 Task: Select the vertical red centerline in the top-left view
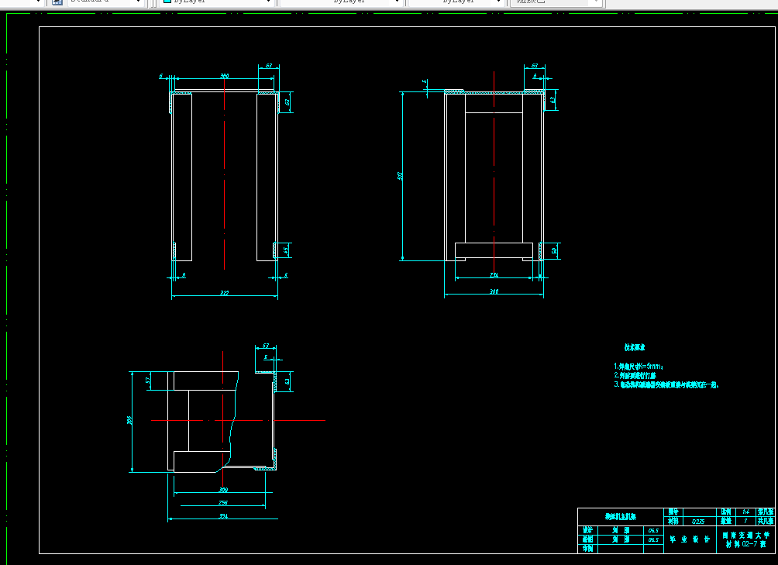(224, 174)
